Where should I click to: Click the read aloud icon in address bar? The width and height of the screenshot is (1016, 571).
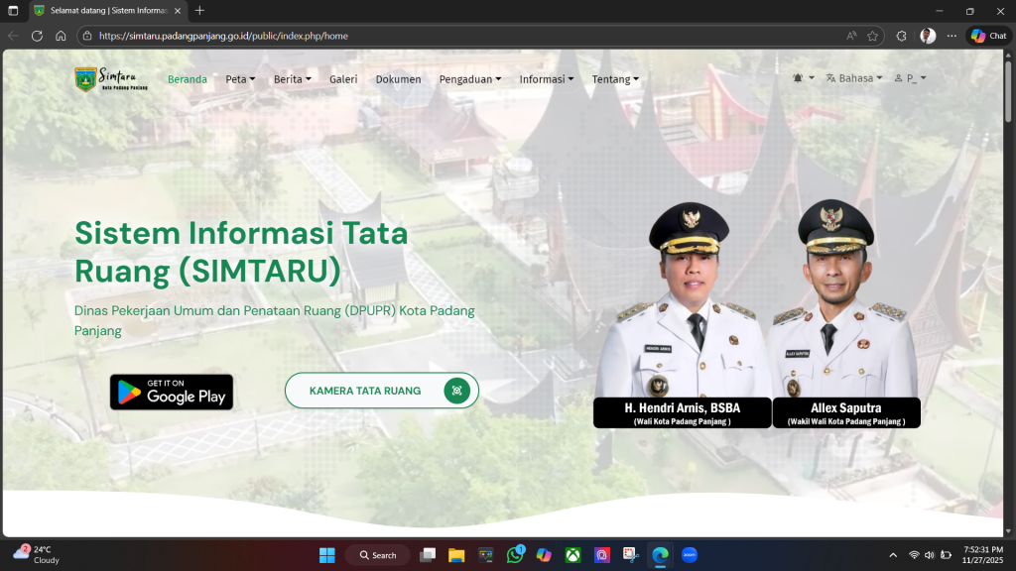(x=851, y=36)
